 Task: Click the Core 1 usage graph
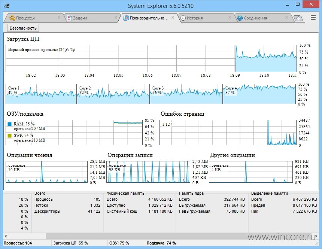(41, 94)
